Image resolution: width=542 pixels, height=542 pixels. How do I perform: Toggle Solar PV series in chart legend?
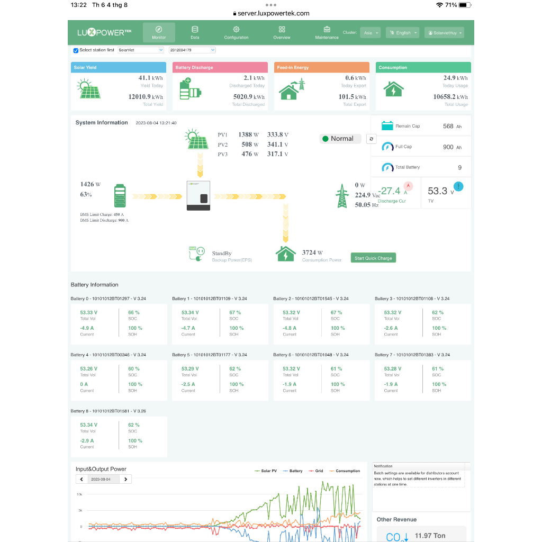[x=266, y=471]
